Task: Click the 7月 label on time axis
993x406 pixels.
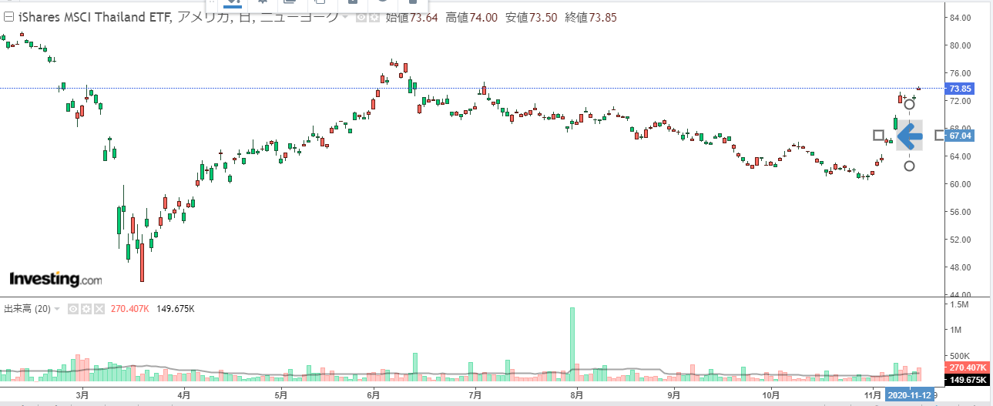Action: pyautogui.click(x=475, y=394)
